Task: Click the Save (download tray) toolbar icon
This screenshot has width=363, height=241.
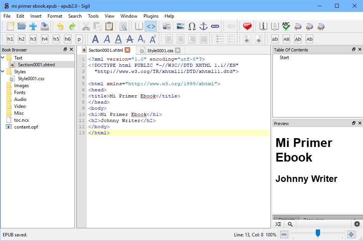Action: pyautogui.click(x=45, y=26)
